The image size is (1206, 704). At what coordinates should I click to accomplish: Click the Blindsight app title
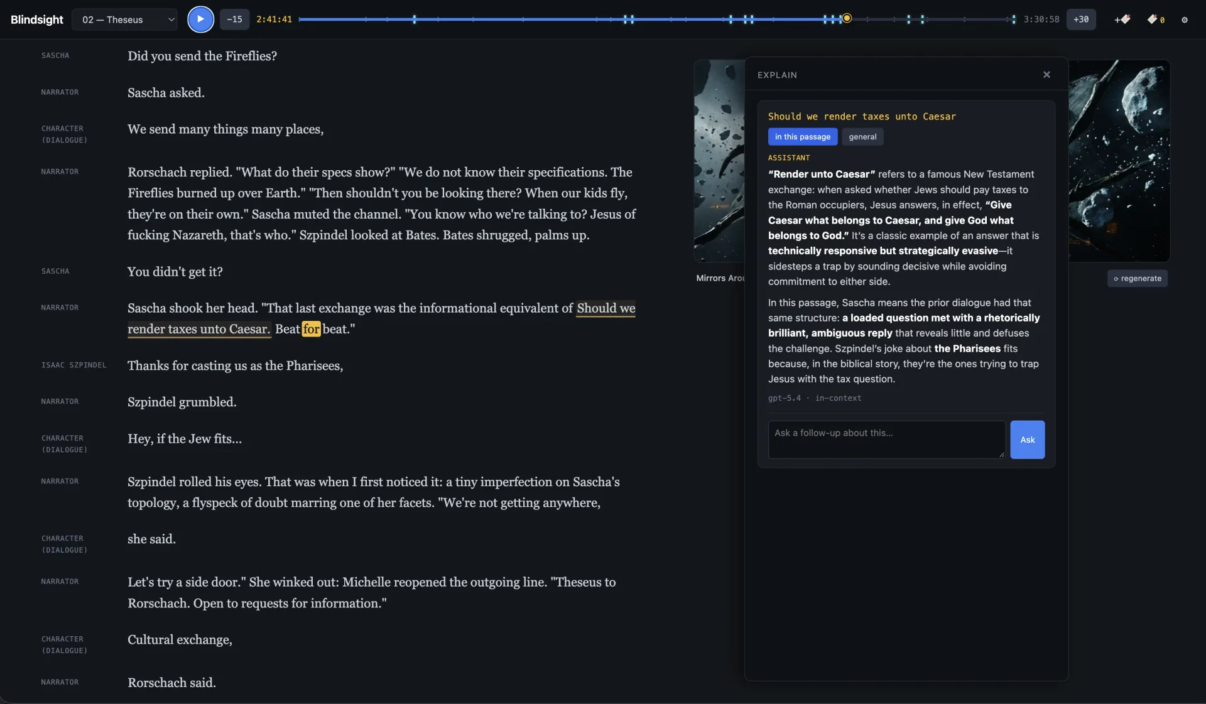click(x=37, y=19)
